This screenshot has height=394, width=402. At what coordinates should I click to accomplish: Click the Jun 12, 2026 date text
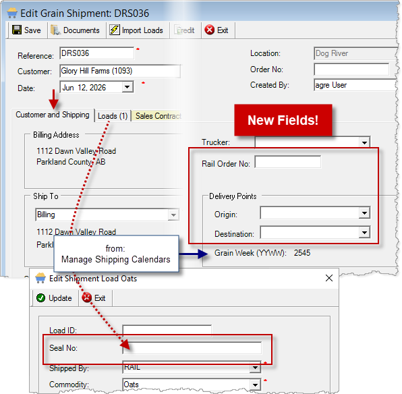point(84,88)
